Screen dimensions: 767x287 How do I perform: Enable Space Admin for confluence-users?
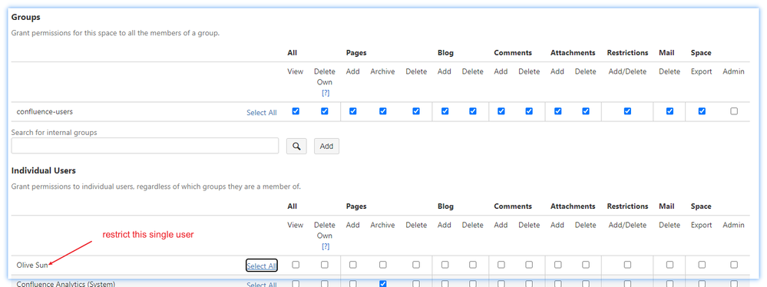coord(734,111)
